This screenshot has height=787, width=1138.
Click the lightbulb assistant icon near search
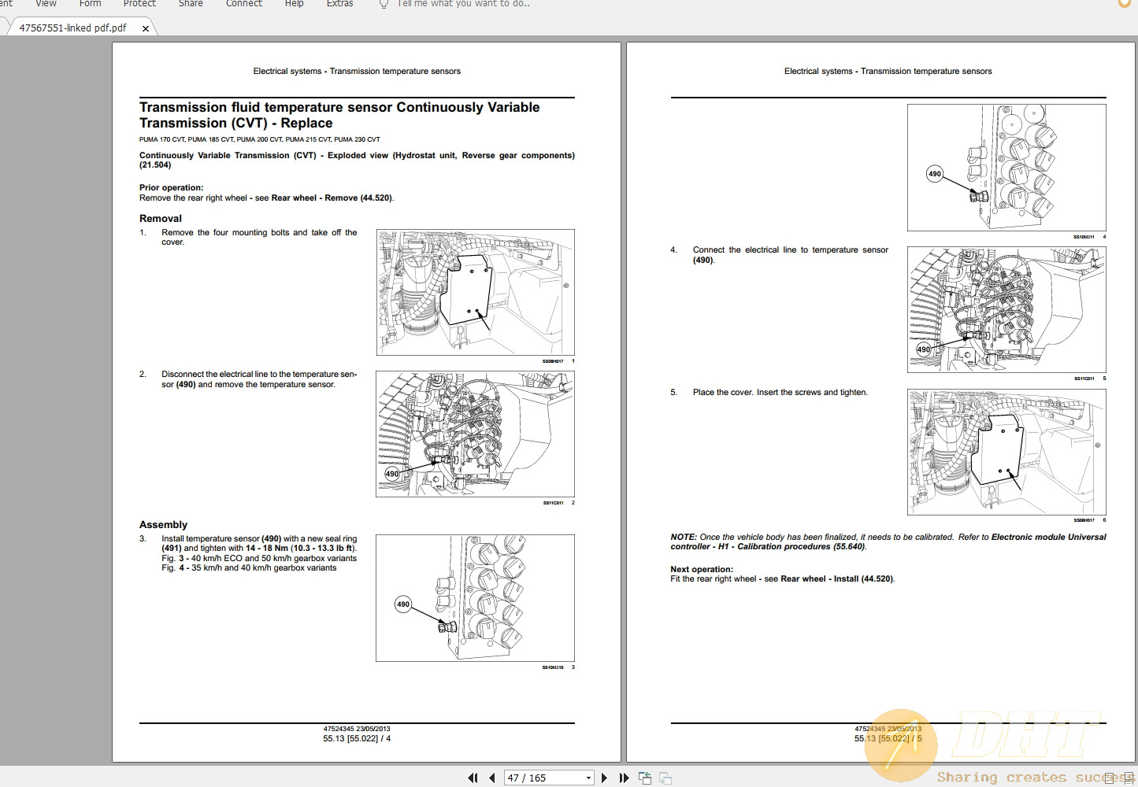pyautogui.click(x=384, y=4)
